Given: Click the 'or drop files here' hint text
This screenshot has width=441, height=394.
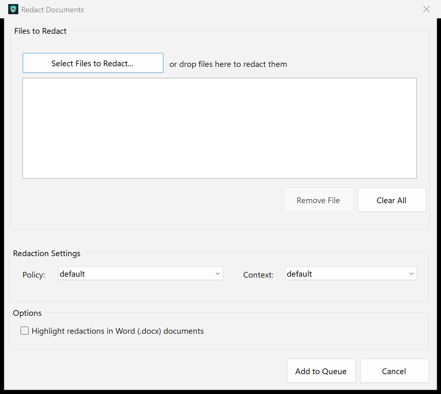Looking at the screenshot, I should 228,64.
